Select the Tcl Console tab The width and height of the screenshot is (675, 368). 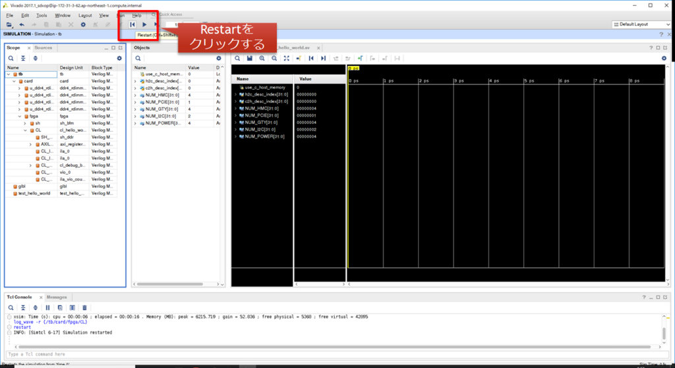[x=19, y=297]
